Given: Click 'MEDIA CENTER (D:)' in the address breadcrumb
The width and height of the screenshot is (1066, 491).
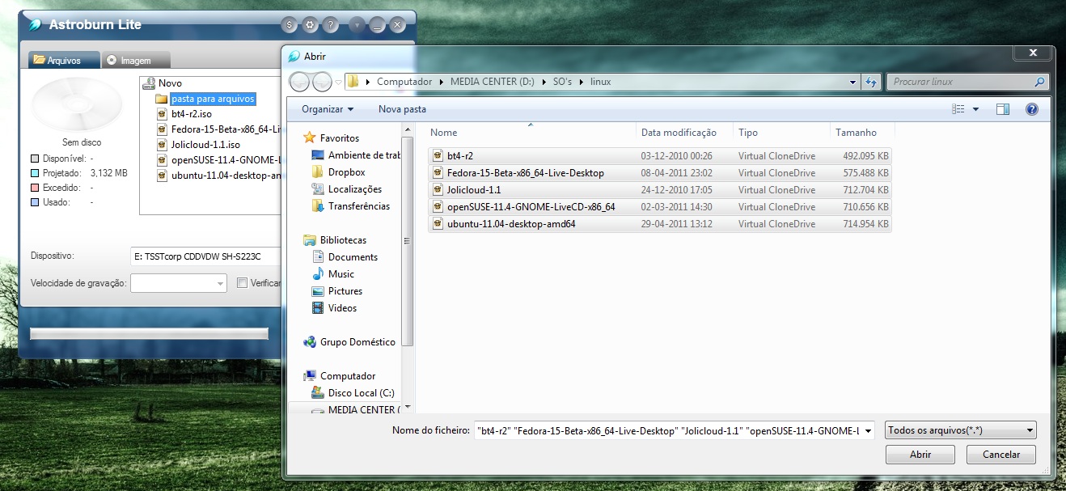Looking at the screenshot, I should tap(492, 82).
